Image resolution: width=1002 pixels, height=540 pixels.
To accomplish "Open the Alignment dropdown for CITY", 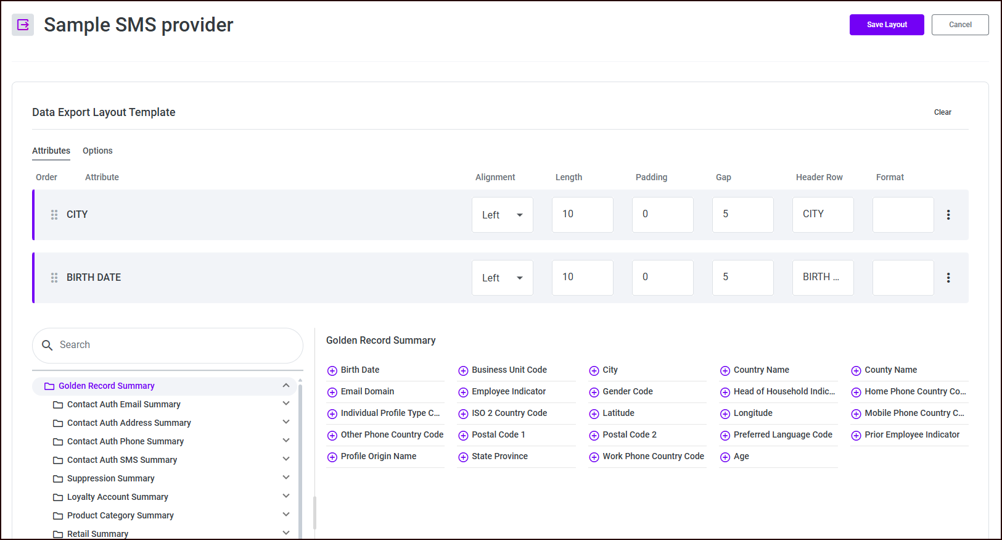I will point(503,215).
